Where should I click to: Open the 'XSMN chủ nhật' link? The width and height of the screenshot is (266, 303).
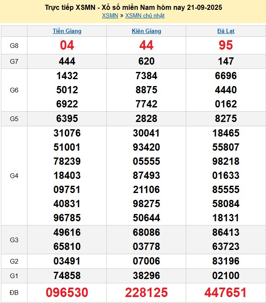point(145,16)
